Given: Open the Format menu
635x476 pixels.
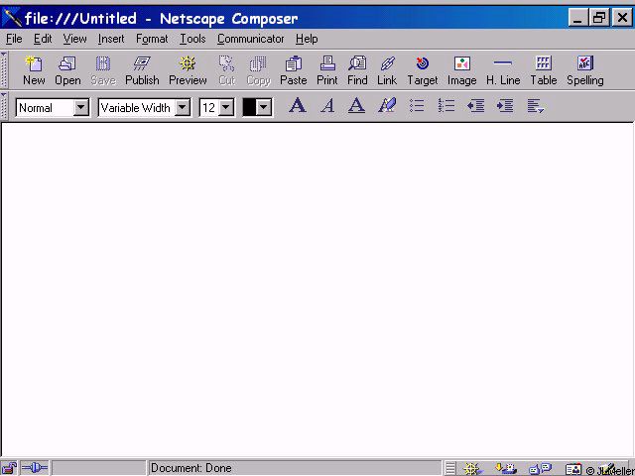Looking at the screenshot, I should (x=152, y=39).
